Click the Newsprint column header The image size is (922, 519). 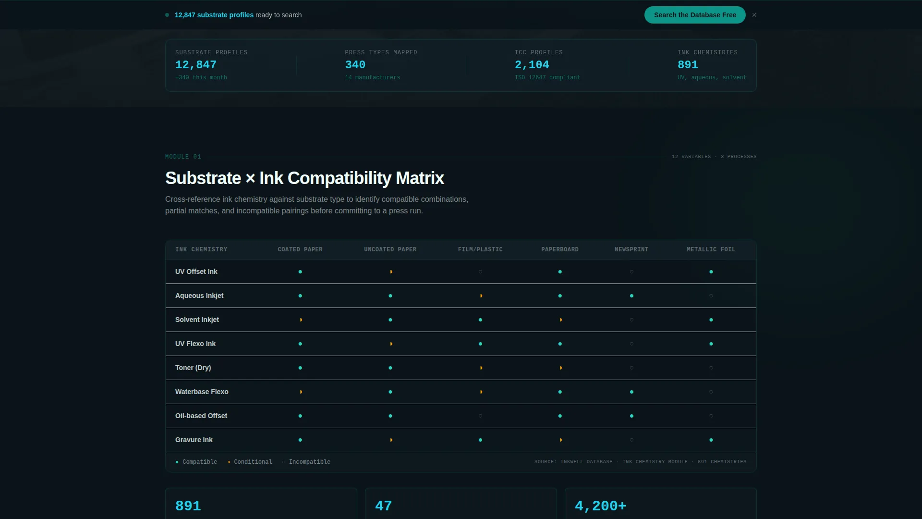point(631,249)
